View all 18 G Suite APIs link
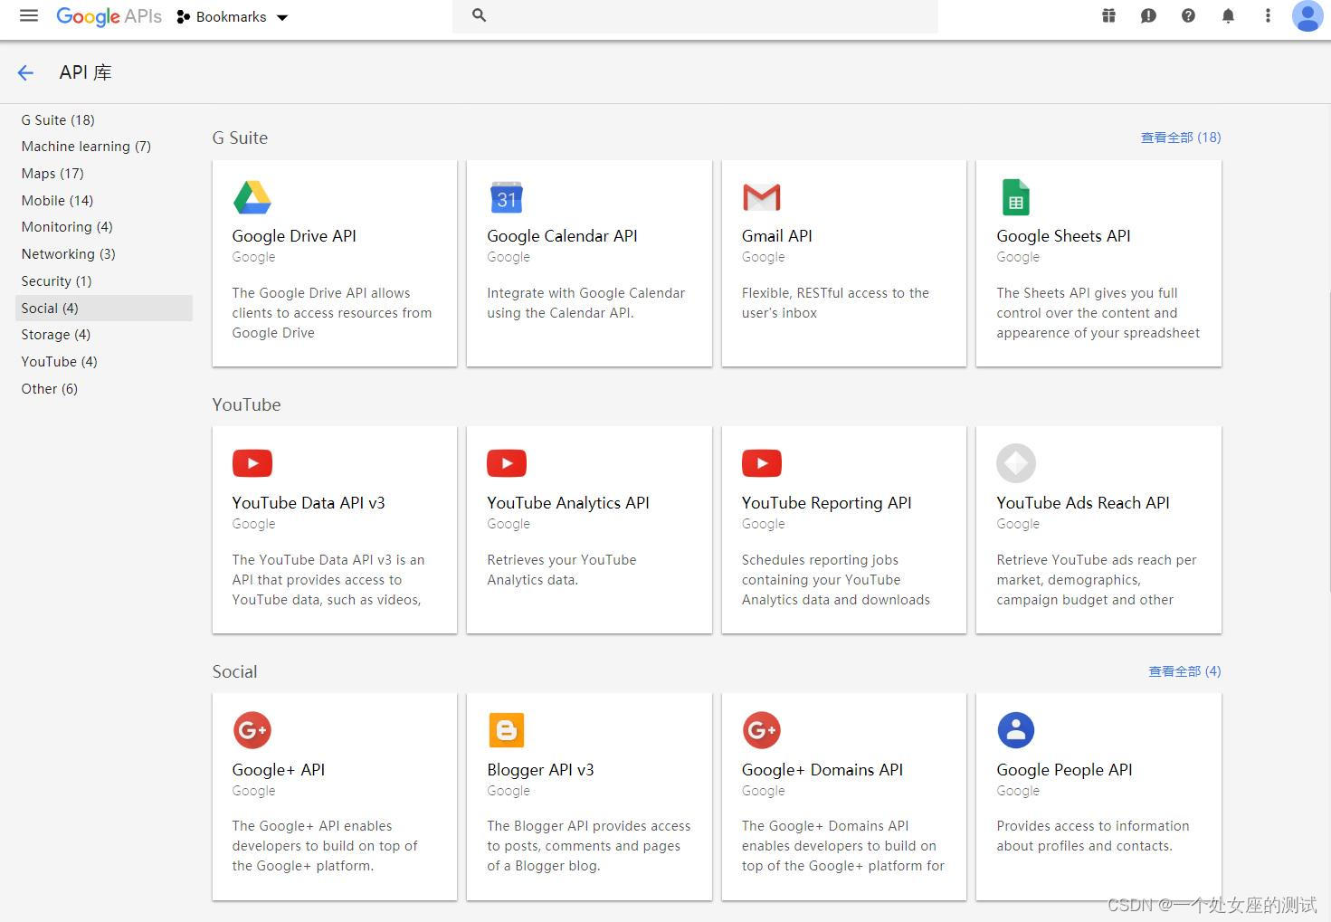 point(1181,138)
